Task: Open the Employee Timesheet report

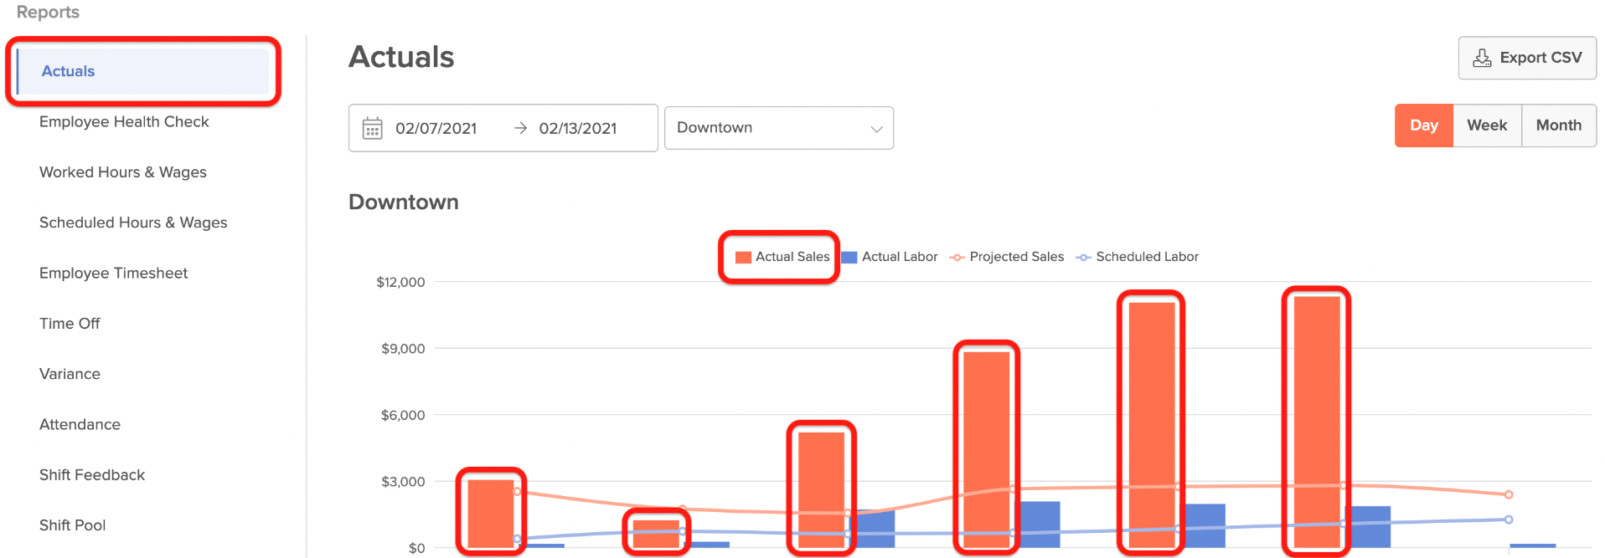Action: 113,274
